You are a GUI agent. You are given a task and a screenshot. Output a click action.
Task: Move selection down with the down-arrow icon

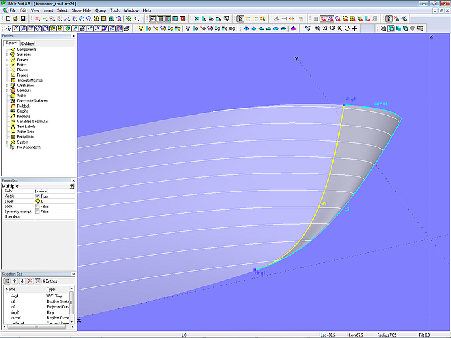coord(22,281)
